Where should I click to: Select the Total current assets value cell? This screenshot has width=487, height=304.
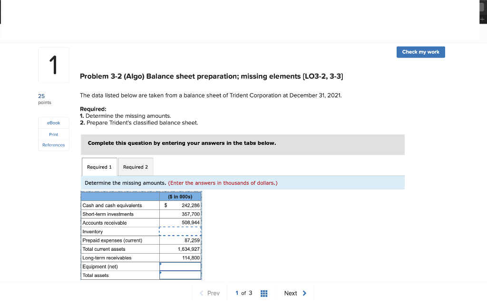pyautogui.click(x=180, y=249)
